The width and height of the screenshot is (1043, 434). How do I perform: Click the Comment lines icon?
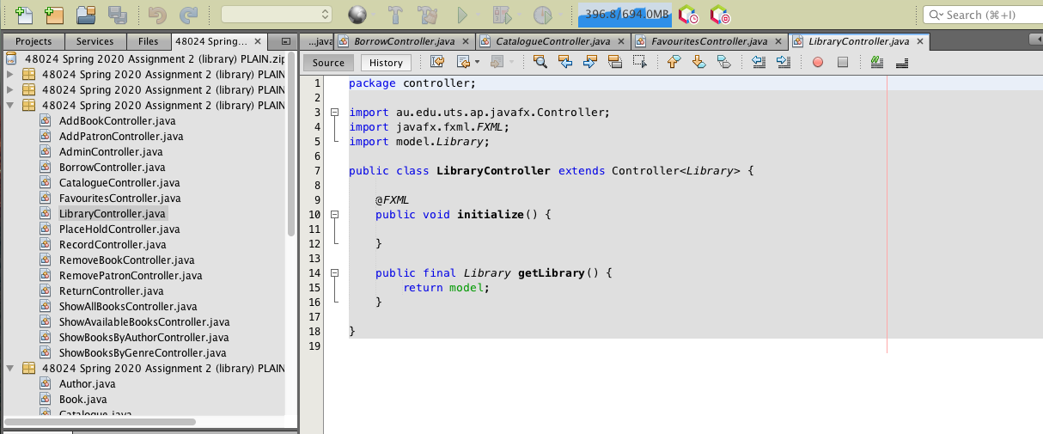pyautogui.click(x=877, y=62)
